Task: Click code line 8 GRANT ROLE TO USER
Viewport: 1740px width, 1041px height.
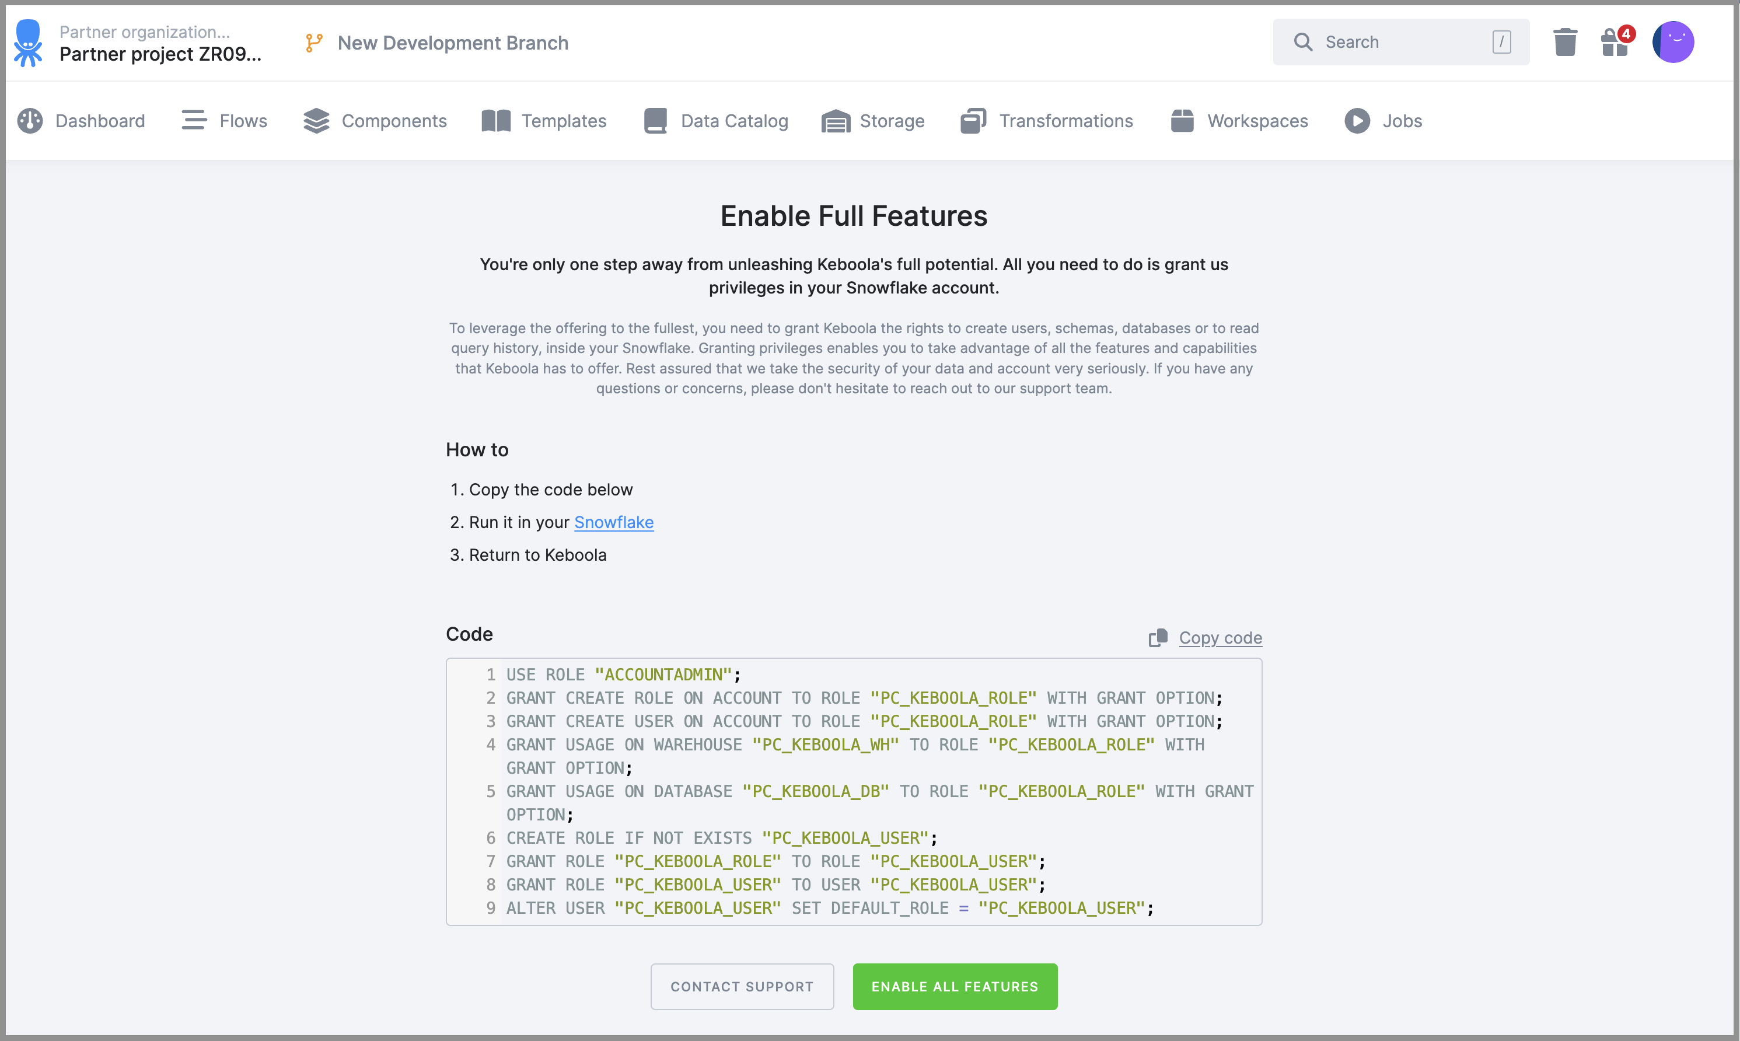Action: [775, 885]
